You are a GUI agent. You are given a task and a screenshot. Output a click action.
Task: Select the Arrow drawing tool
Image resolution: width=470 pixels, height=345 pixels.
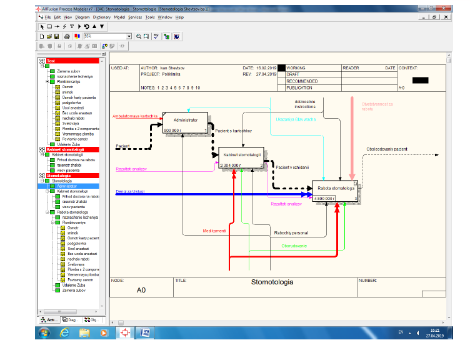point(56,27)
